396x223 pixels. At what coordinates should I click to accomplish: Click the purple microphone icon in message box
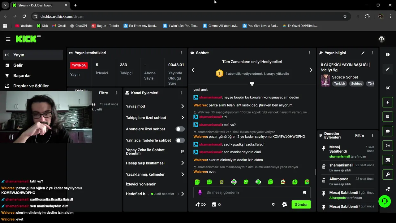[x=200, y=192]
